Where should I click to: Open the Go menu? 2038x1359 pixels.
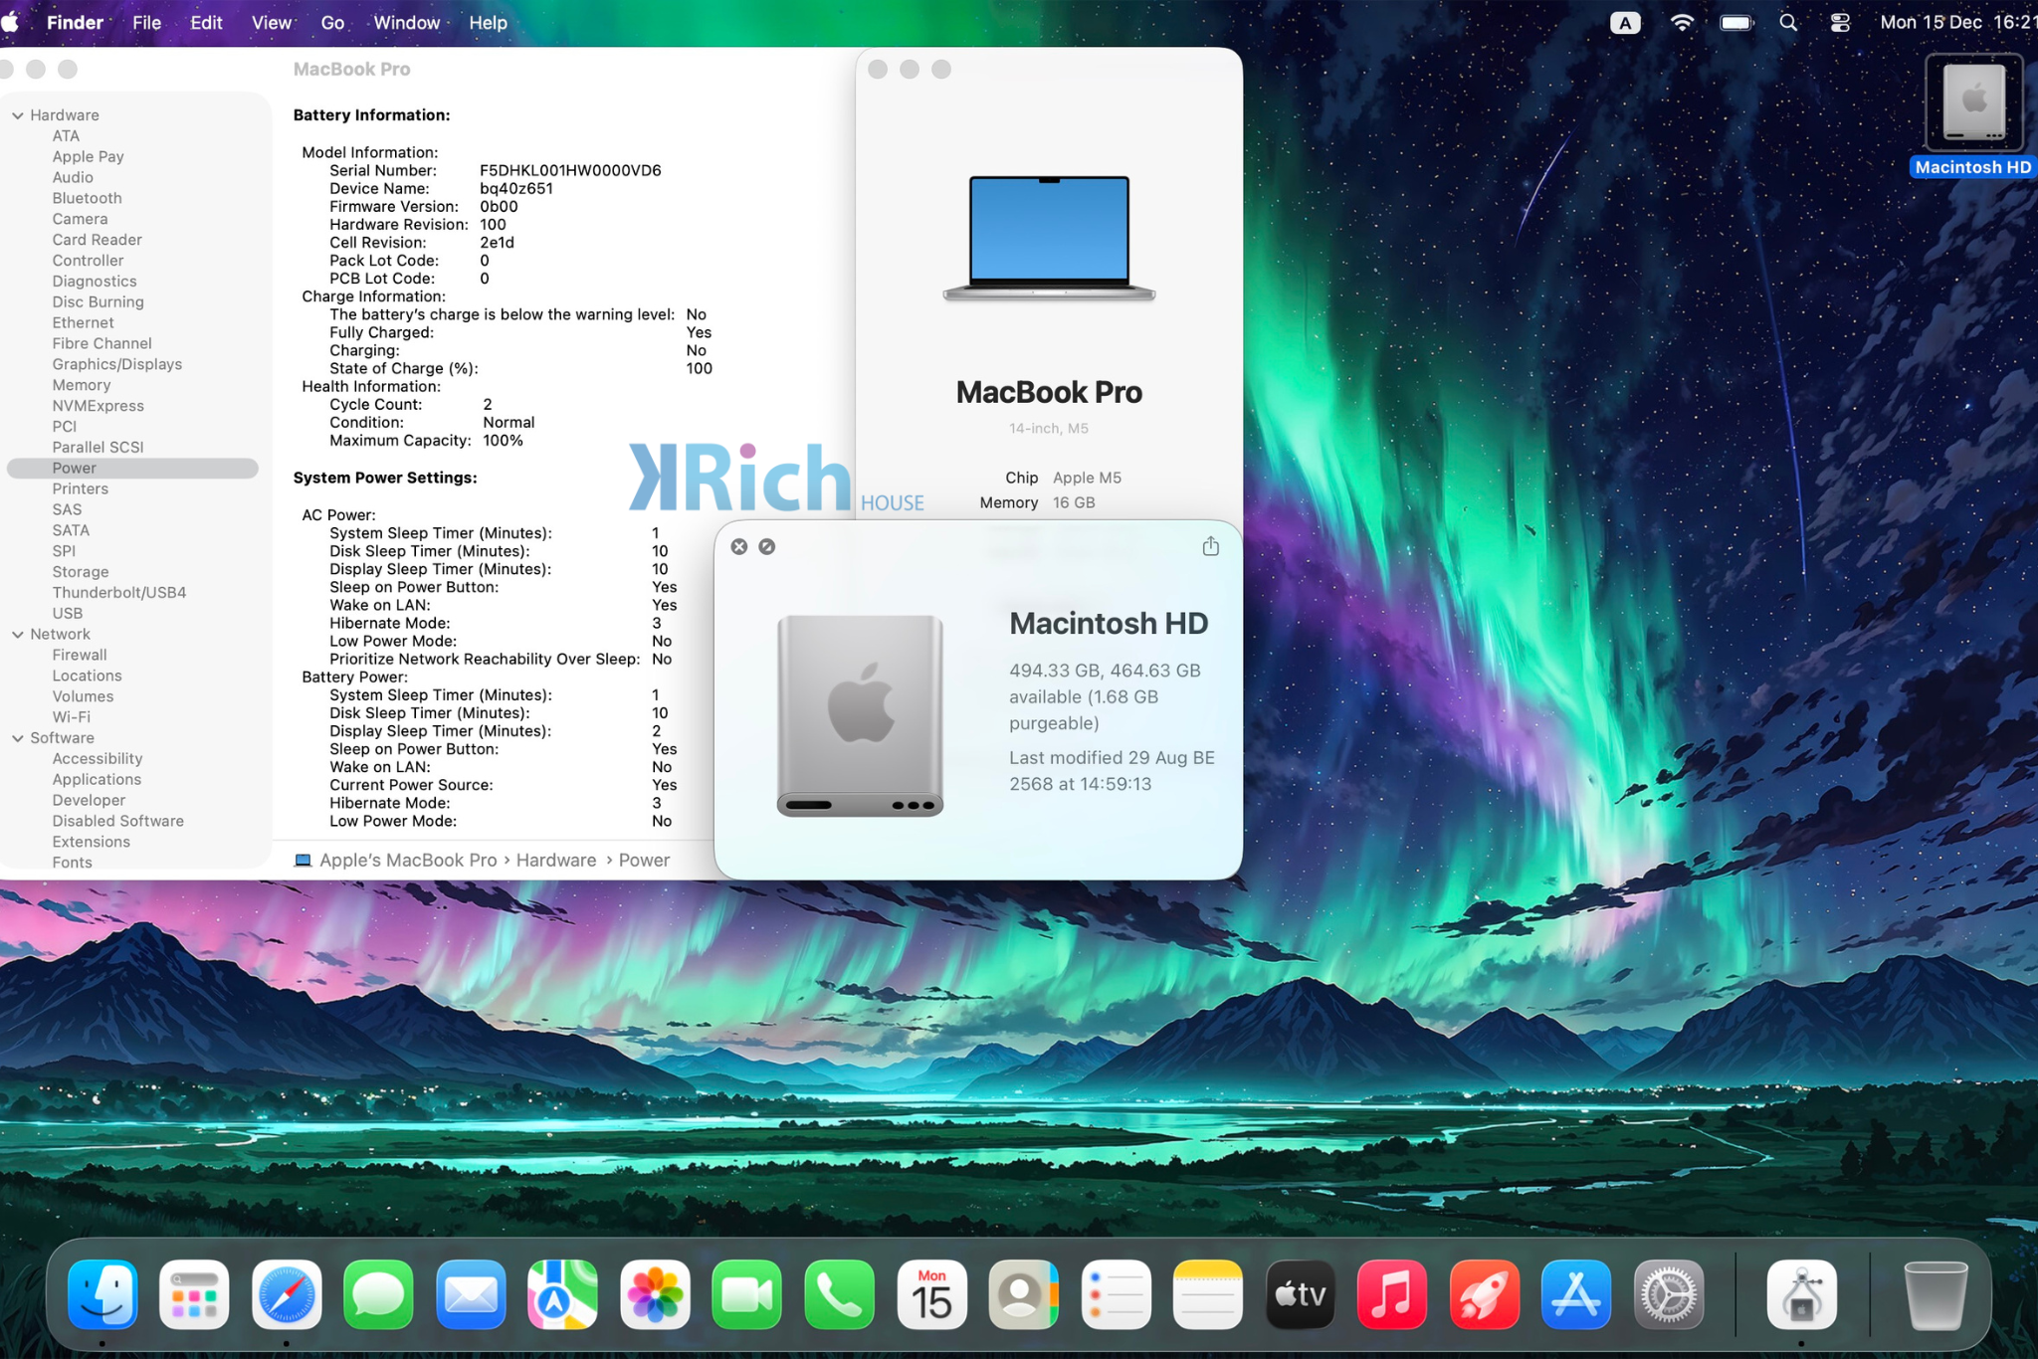click(x=332, y=22)
